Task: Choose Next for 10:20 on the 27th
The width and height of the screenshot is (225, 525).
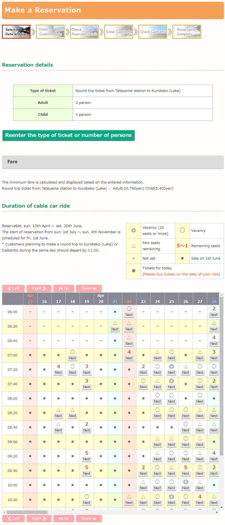Action: 200,503
